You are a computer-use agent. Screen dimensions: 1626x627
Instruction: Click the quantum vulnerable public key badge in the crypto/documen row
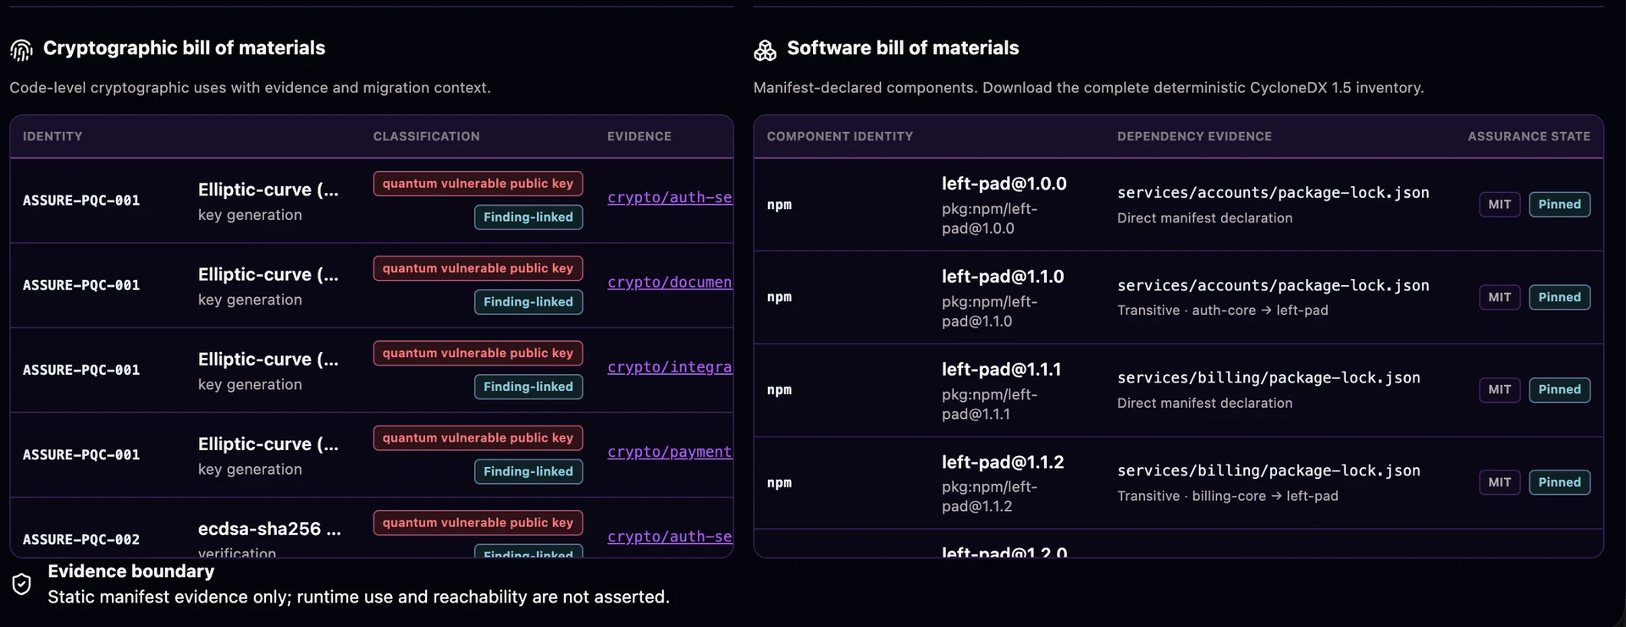pos(478,268)
